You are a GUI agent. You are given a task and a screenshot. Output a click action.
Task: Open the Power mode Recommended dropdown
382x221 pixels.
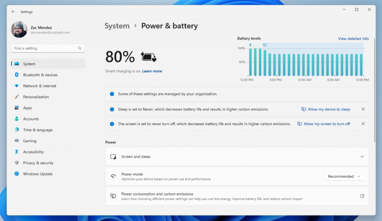[344, 176]
